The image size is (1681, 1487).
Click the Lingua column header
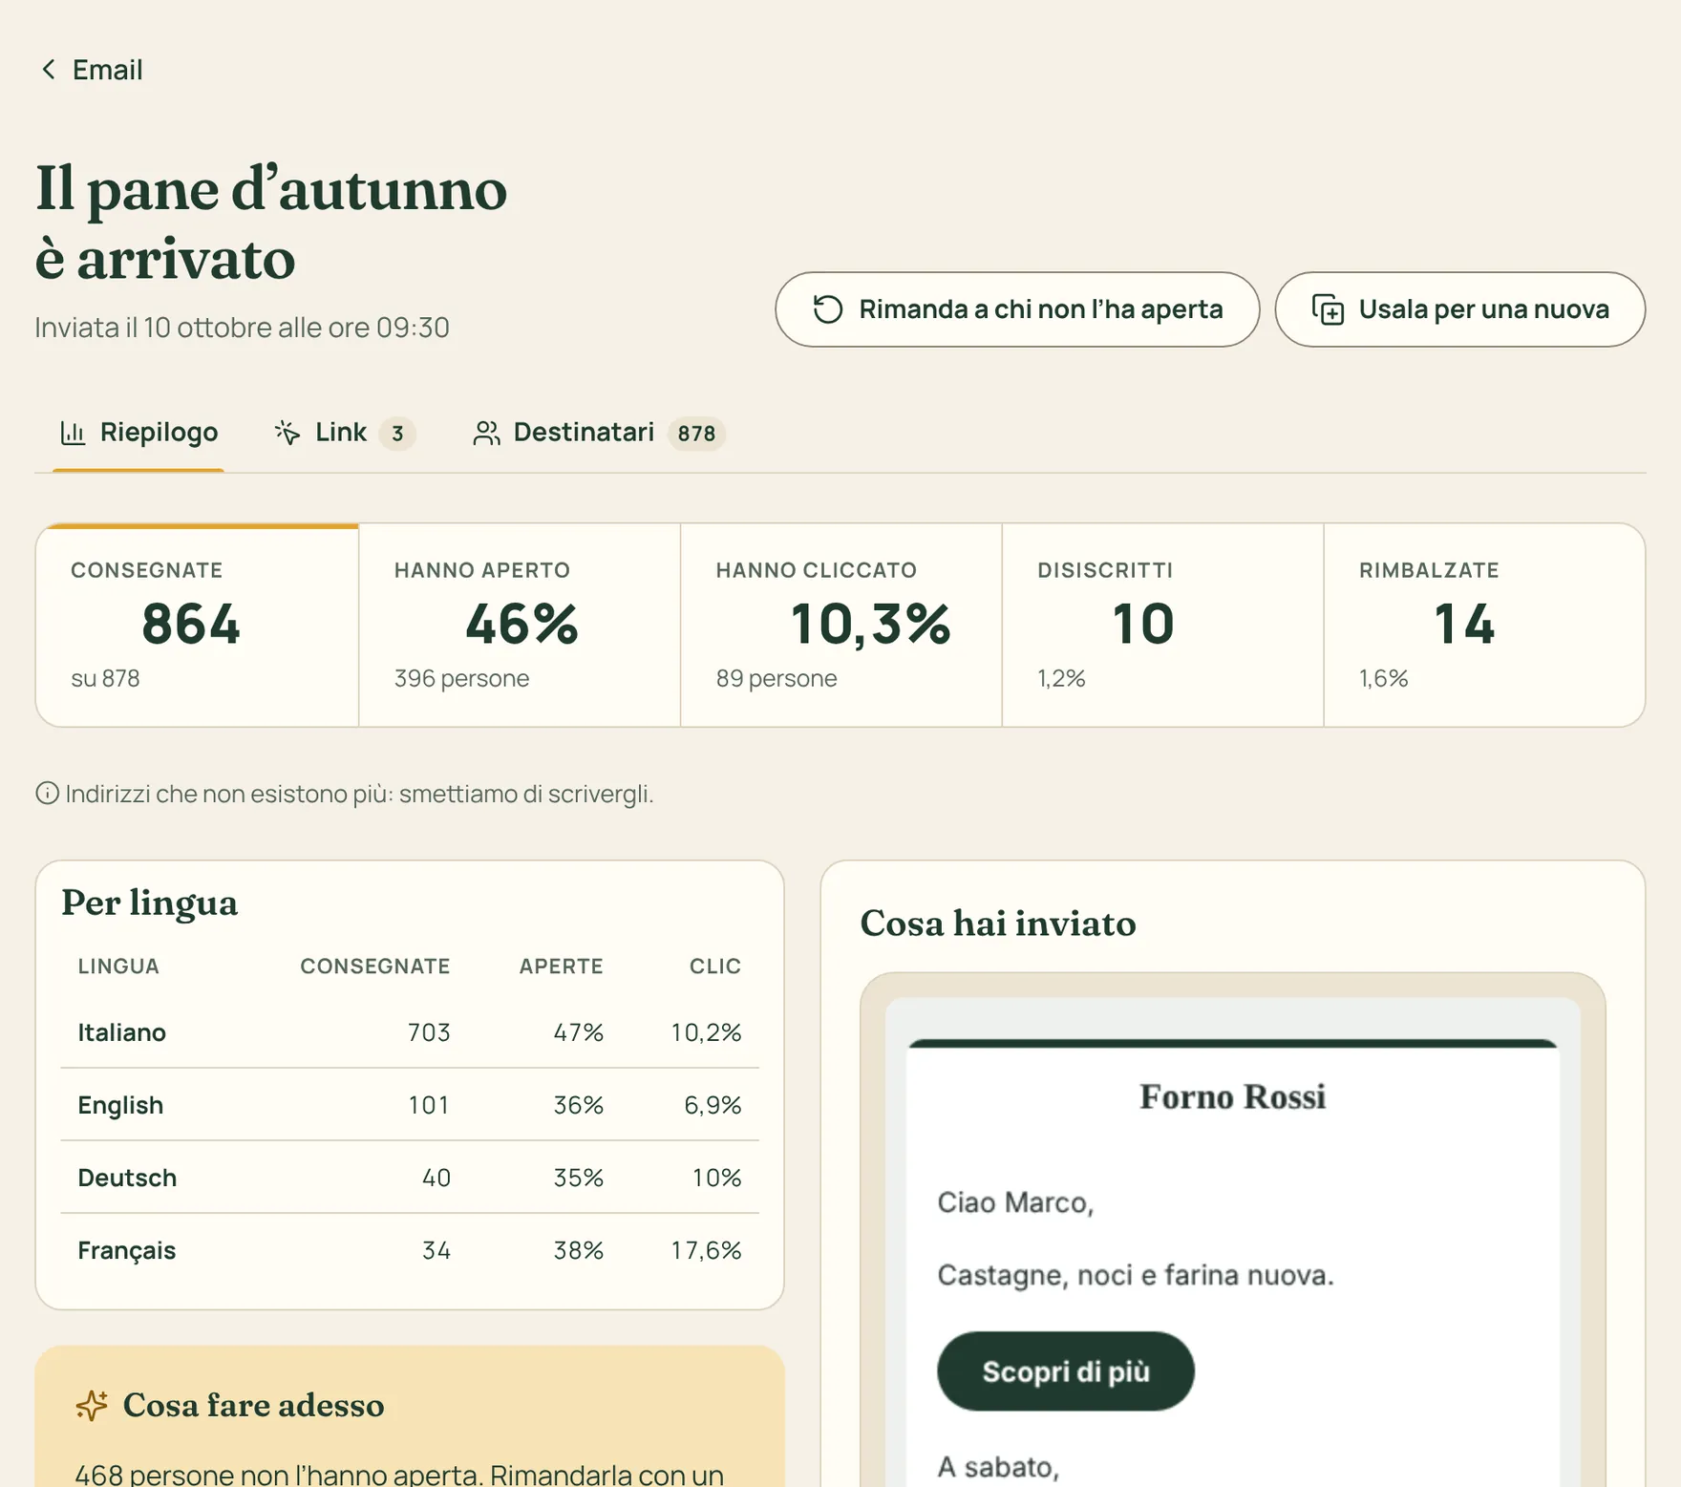pyautogui.click(x=118, y=967)
